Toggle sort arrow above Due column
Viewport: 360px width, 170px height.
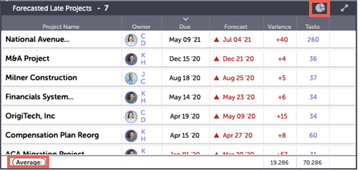[x=186, y=19]
